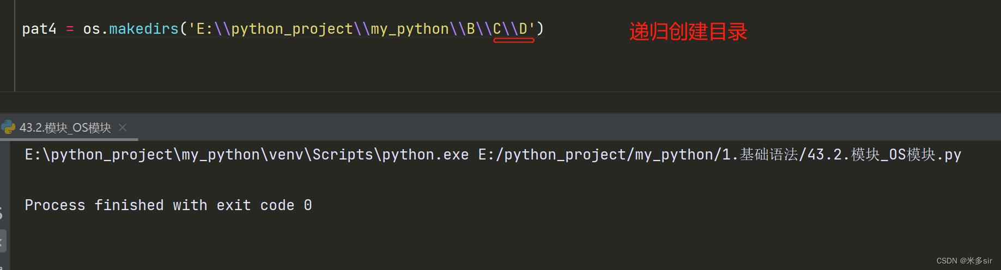Screen dimensions: 1001x270
Task: Click the python.exe interpreter path in console
Action: tap(246, 155)
